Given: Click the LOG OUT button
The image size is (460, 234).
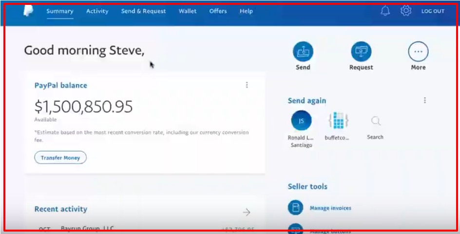Looking at the screenshot, I should pos(433,11).
